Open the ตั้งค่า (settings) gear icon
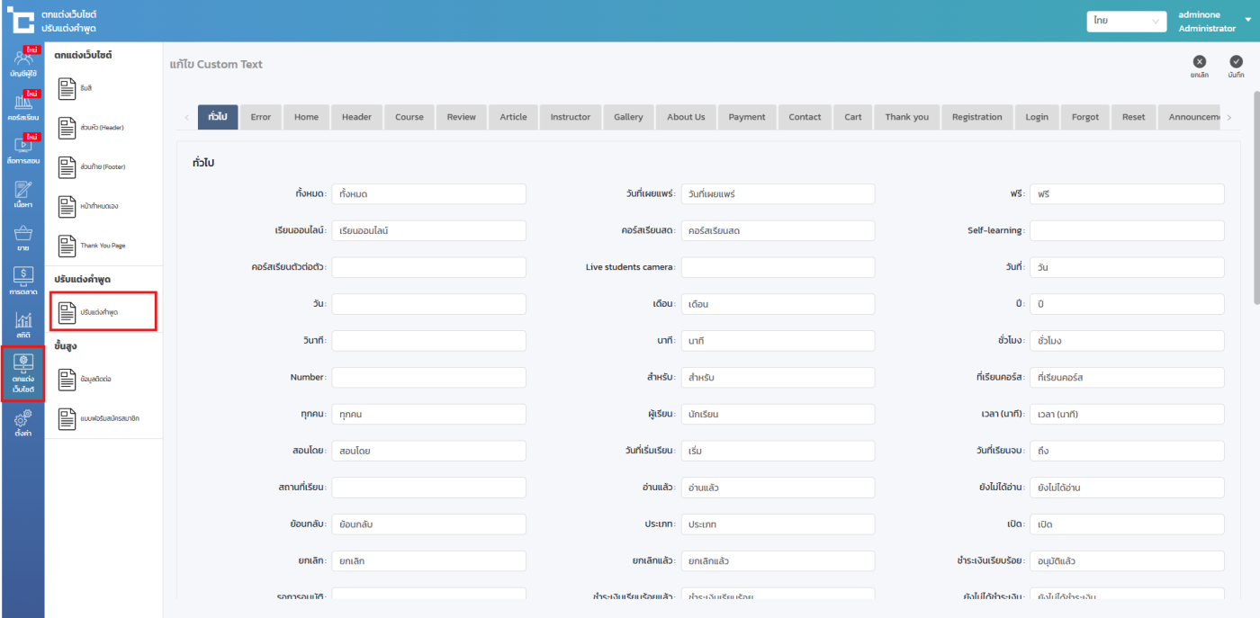 [22, 422]
